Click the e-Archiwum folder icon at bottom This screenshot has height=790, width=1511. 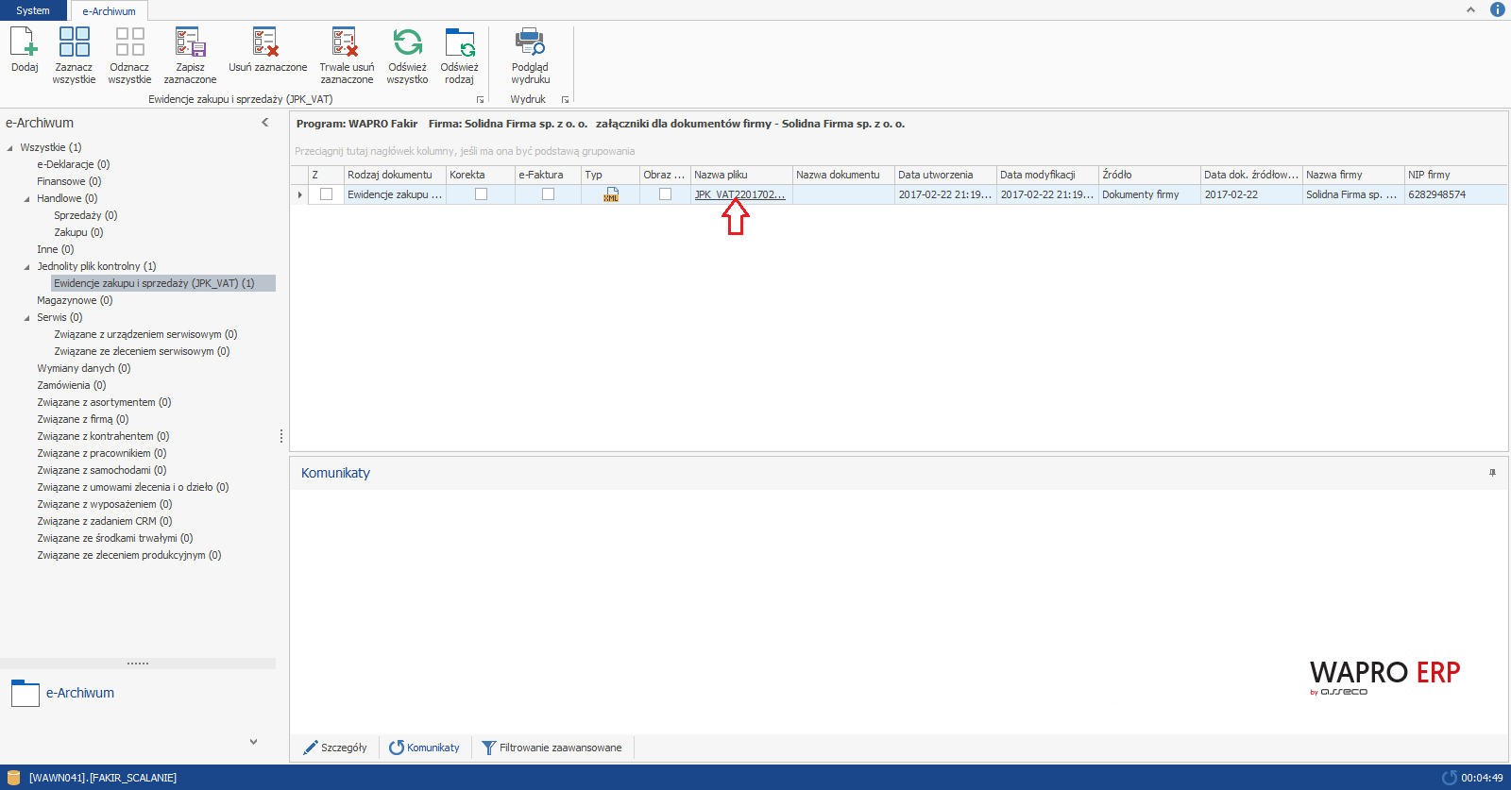tap(25, 693)
